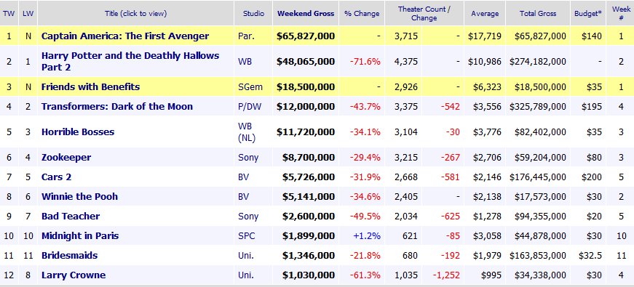This screenshot has height=287, width=634.
Task: Open the Bridesmaids title link
Action: pyautogui.click(x=69, y=255)
